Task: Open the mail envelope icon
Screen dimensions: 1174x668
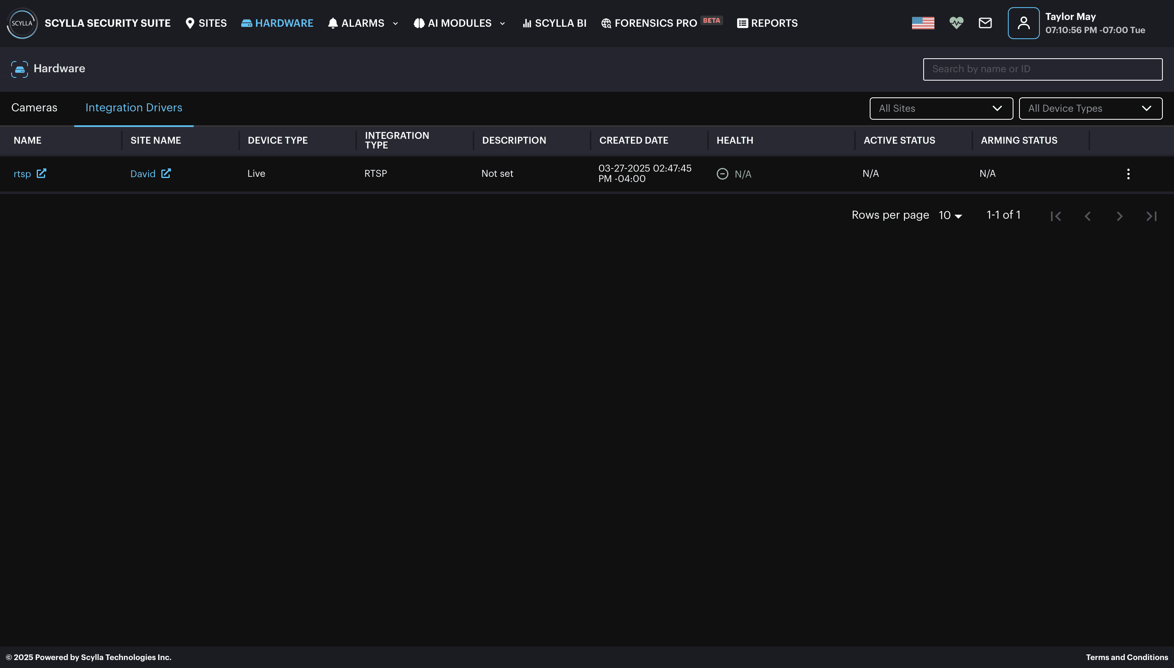Action: [985, 23]
